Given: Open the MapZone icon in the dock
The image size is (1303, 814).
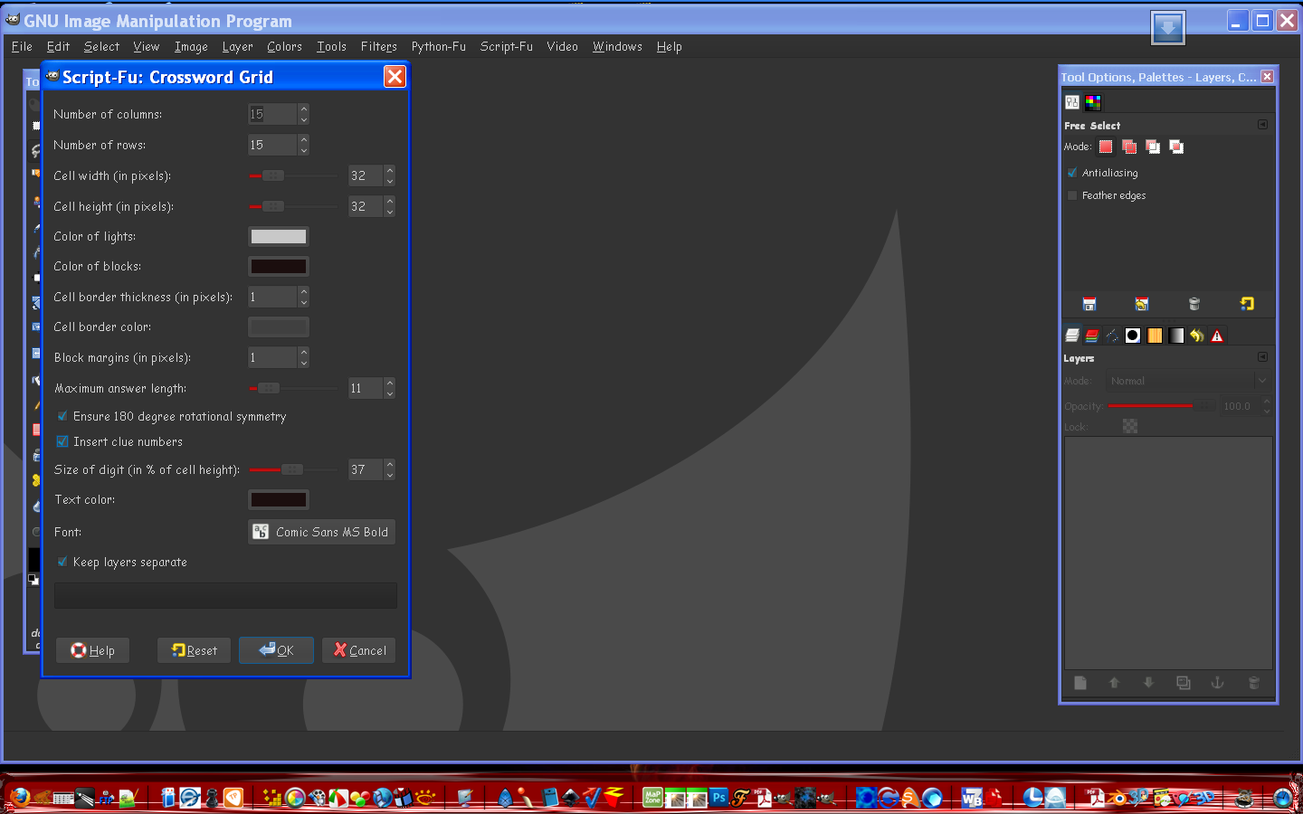Looking at the screenshot, I should click(x=652, y=798).
